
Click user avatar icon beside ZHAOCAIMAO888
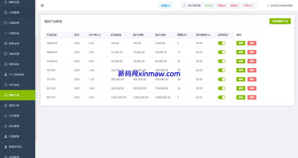268,6
